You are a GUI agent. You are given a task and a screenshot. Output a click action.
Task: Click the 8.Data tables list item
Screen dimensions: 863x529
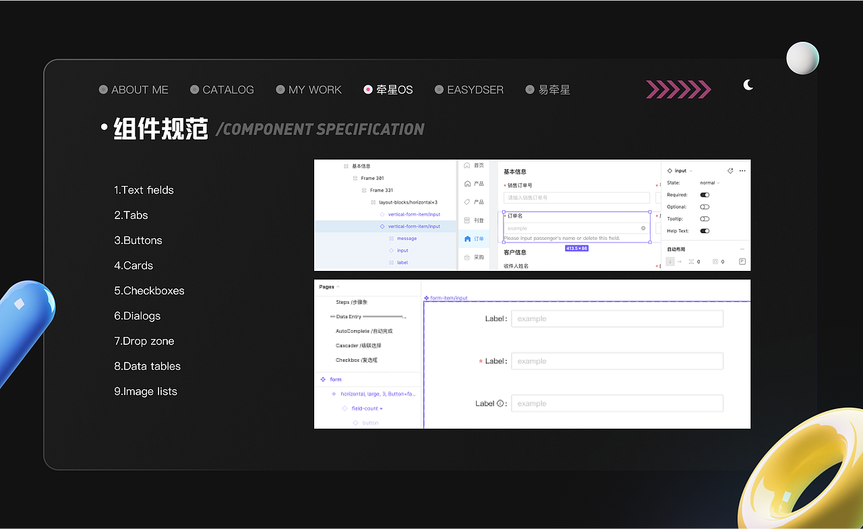coord(147,366)
